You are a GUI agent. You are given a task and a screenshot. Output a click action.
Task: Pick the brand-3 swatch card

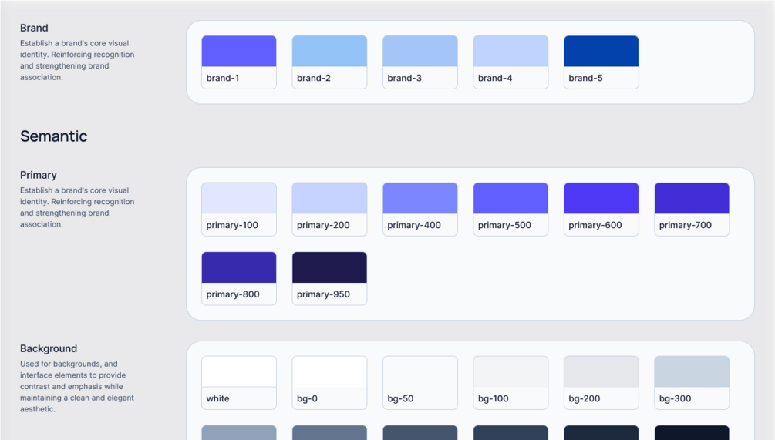click(x=420, y=62)
